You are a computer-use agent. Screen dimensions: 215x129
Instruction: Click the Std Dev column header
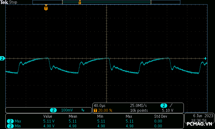tap(160, 116)
